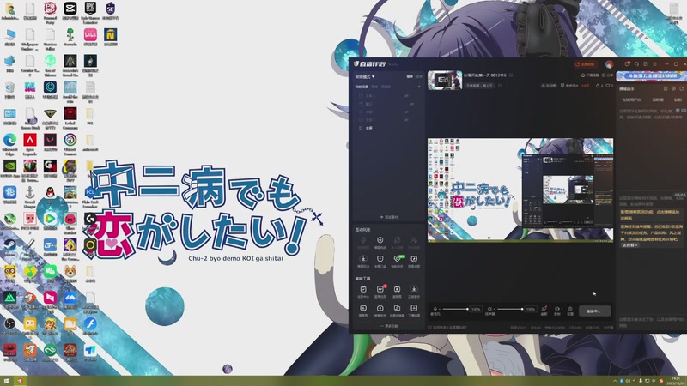Open first 基础工具 icon 任务中心
Image resolution: width=687 pixels, height=386 pixels.
point(363,292)
